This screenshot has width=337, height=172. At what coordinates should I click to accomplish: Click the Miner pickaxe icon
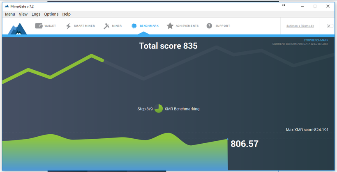coord(106,26)
